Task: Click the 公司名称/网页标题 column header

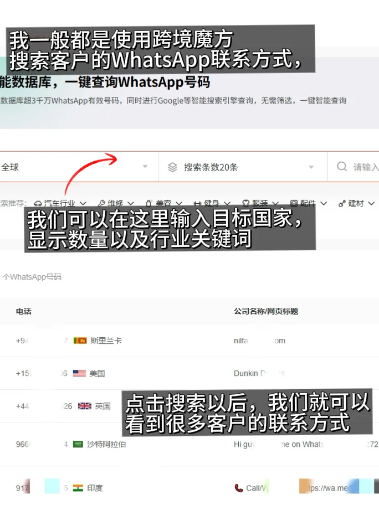Action: [266, 311]
